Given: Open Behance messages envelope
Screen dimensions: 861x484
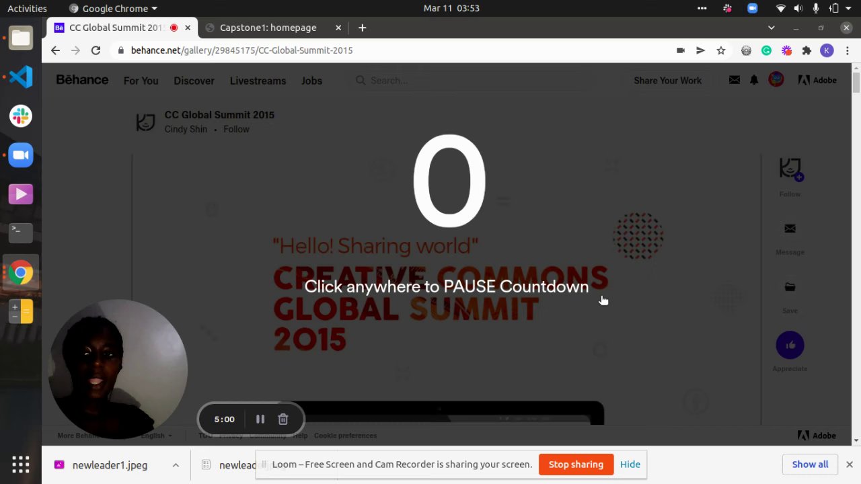Looking at the screenshot, I should point(735,80).
